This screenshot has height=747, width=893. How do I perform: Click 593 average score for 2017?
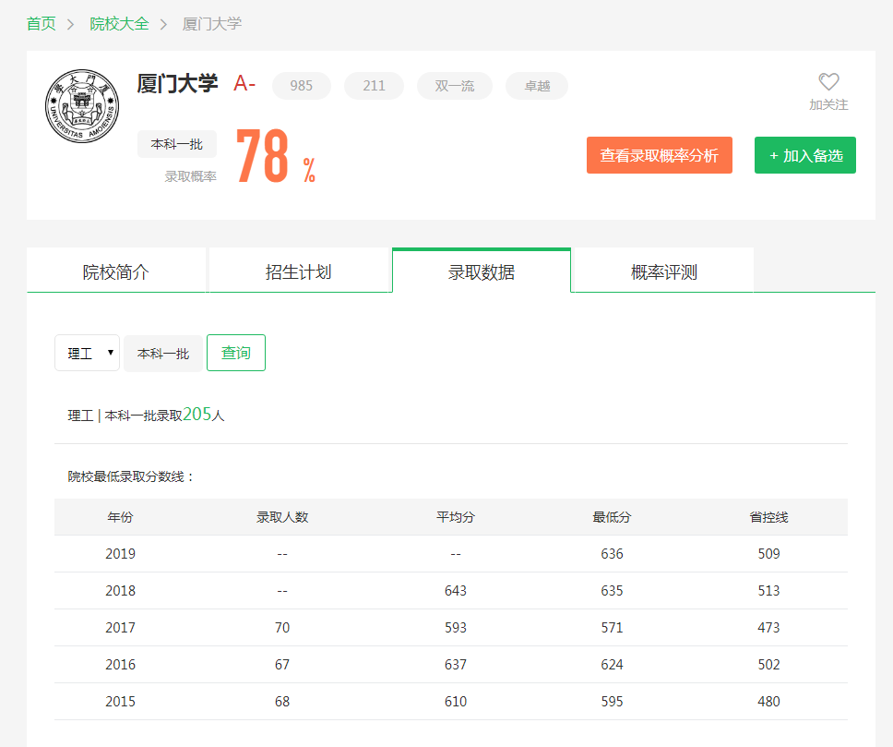tap(456, 628)
